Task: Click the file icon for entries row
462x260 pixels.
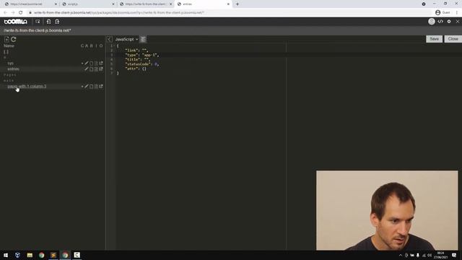Action: 92,69
